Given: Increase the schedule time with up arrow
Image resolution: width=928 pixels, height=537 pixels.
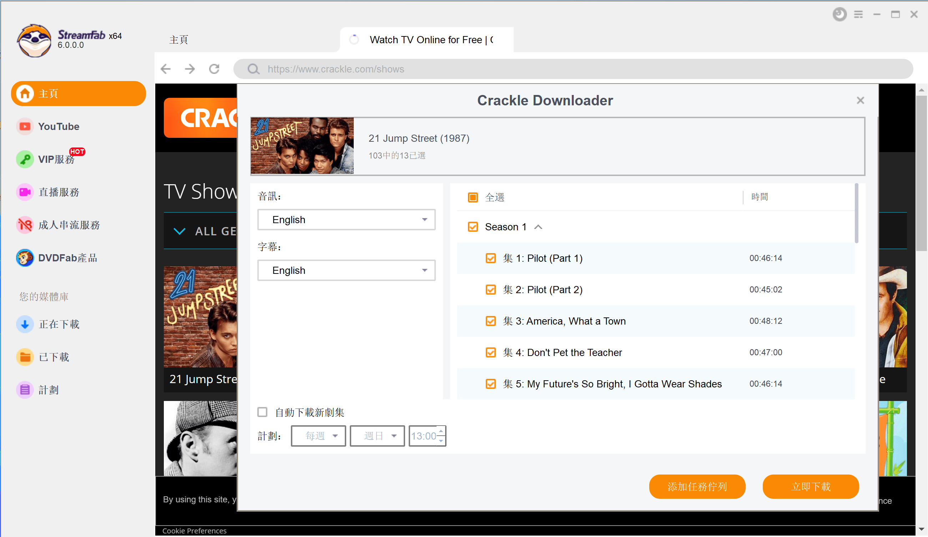Looking at the screenshot, I should pos(441,431).
